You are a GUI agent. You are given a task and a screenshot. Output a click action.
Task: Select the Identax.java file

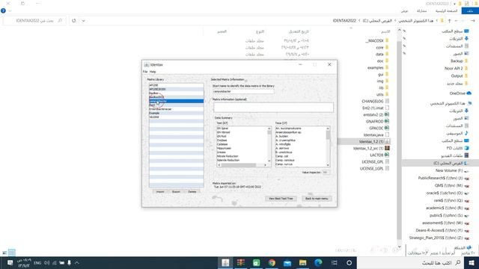(376, 134)
